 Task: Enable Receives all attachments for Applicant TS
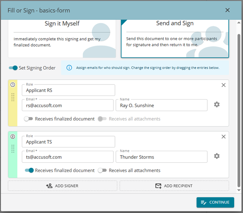(x=102, y=170)
